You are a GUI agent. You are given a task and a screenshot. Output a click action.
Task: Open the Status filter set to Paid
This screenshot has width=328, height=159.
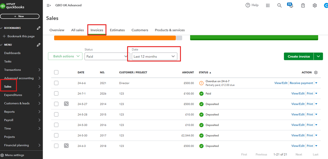(107, 56)
